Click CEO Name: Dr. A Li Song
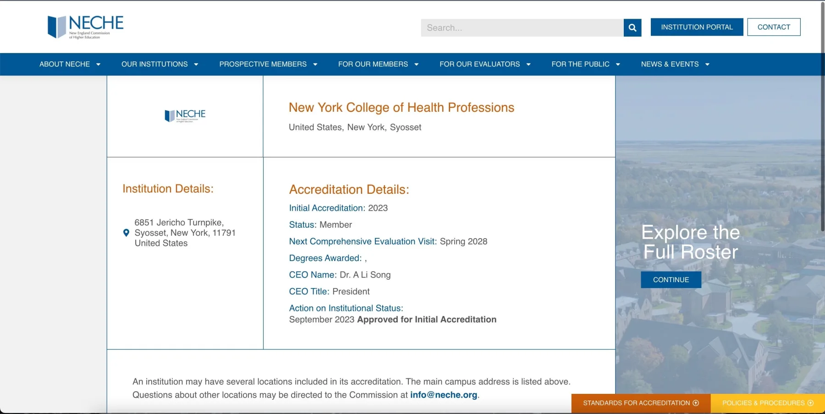 (x=340, y=275)
